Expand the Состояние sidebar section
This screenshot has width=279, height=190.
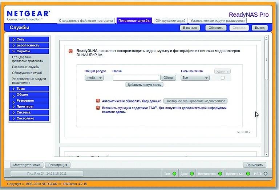click(x=29, y=118)
